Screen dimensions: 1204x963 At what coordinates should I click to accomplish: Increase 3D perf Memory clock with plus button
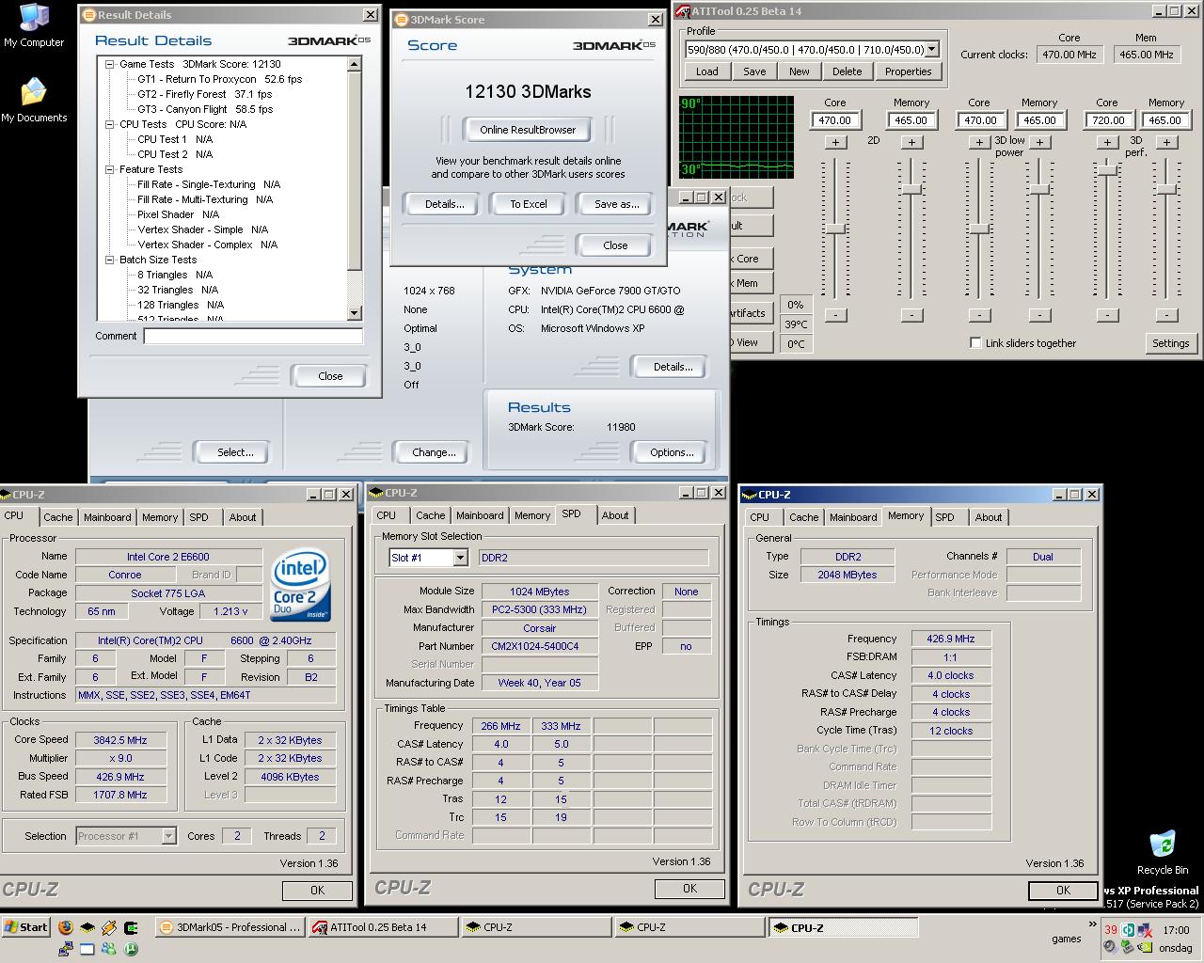coord(1166,142)
